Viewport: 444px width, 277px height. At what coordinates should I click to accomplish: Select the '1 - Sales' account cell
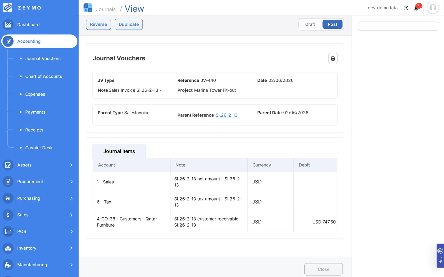click(132, 182)
